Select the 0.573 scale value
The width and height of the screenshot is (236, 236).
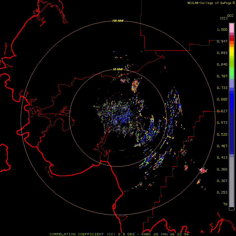click(x=222, y=123)
